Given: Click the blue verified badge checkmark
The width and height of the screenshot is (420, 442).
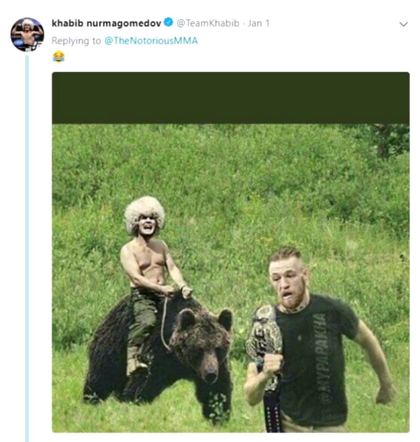Looking at the screenshot, I should coord(169,22).
